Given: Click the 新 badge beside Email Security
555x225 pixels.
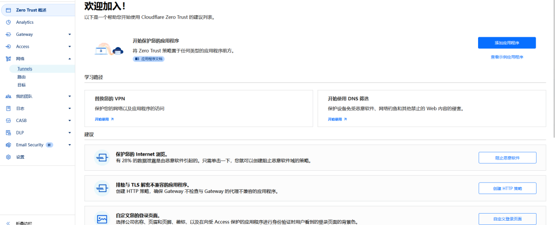Looking at the screenshot, I should click(x=49, y=145).
